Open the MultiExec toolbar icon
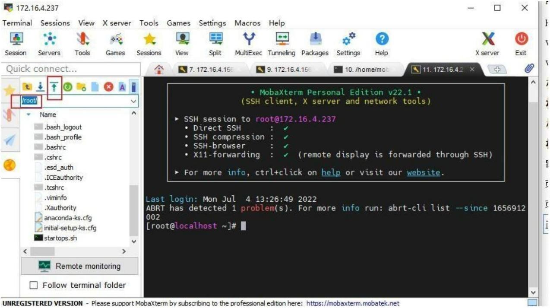This screenshot has height=308, width=550. 248,44
